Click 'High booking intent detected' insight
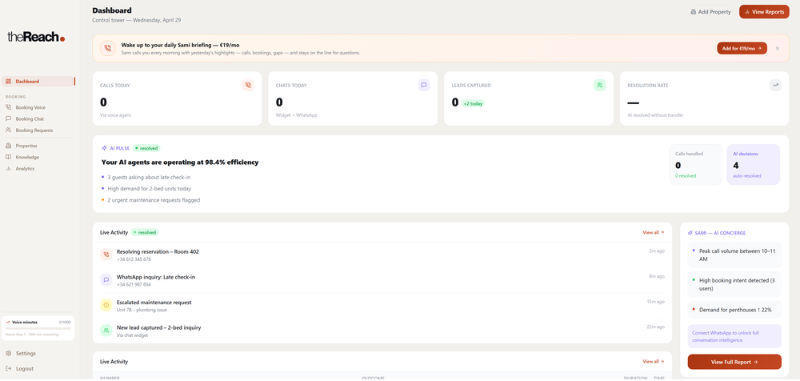This screenshot has width=800, height=381. (x=734, y=284)
